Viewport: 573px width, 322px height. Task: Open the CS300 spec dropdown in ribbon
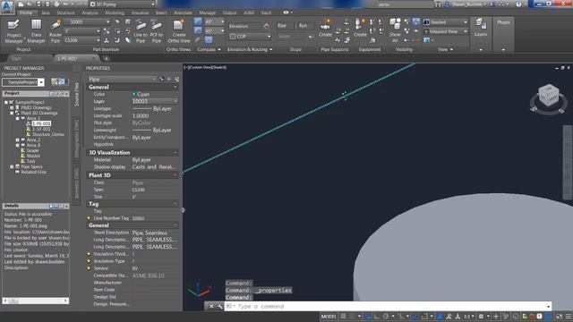[x=82, y=40]
